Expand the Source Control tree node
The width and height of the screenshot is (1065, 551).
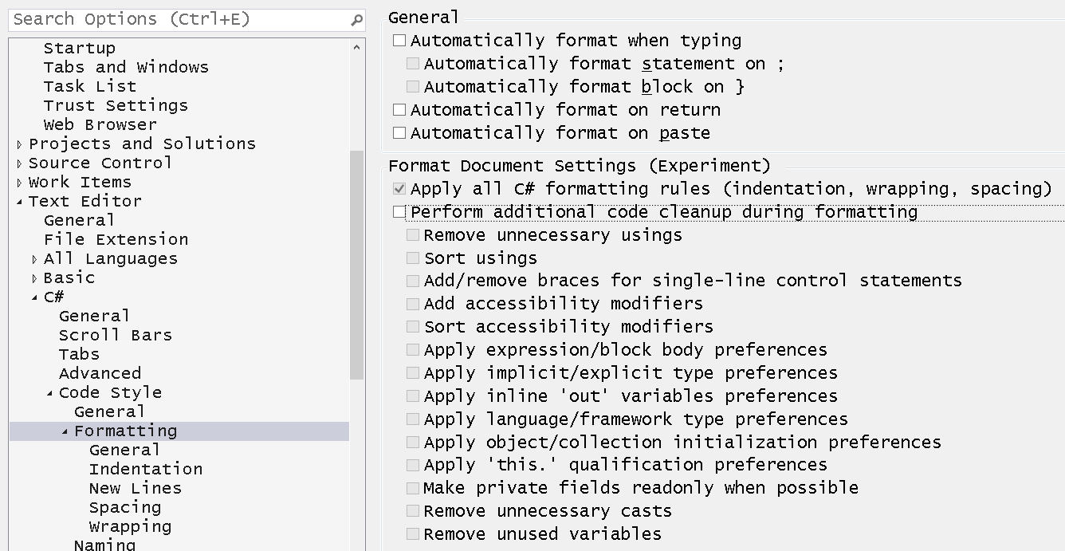click(19, 163)
